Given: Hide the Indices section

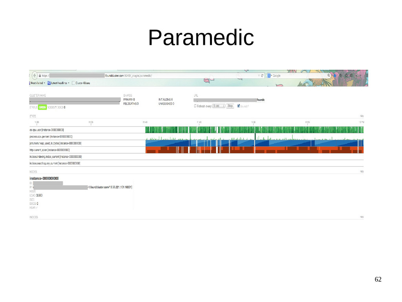Looking at the screenshot, I should click(x=362, y=217).
